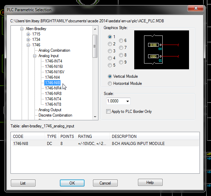This screenshot has height=196, width=211.
Task: Select 1746-NT4 module in tree
Action: point(53,99)
